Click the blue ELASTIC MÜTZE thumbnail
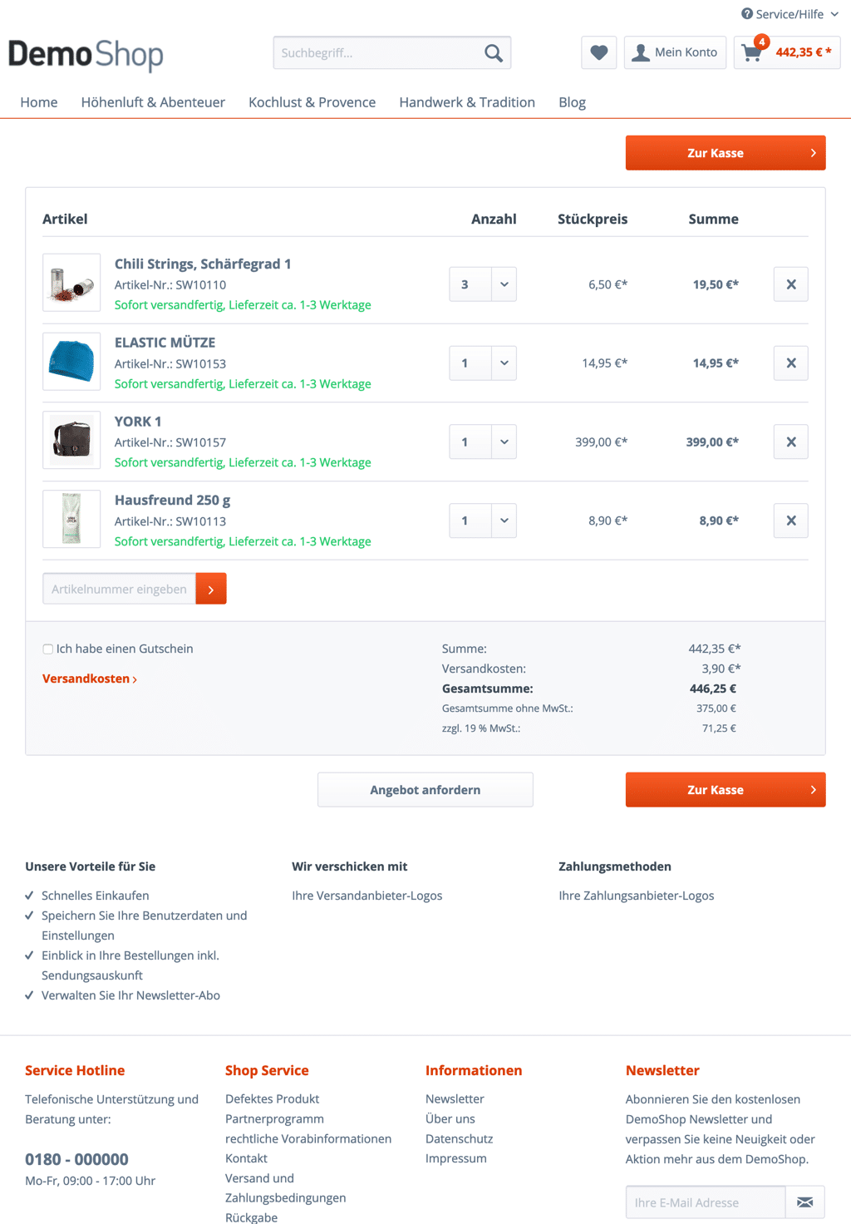Viewport: 851px width, 1224px height. 71,362
